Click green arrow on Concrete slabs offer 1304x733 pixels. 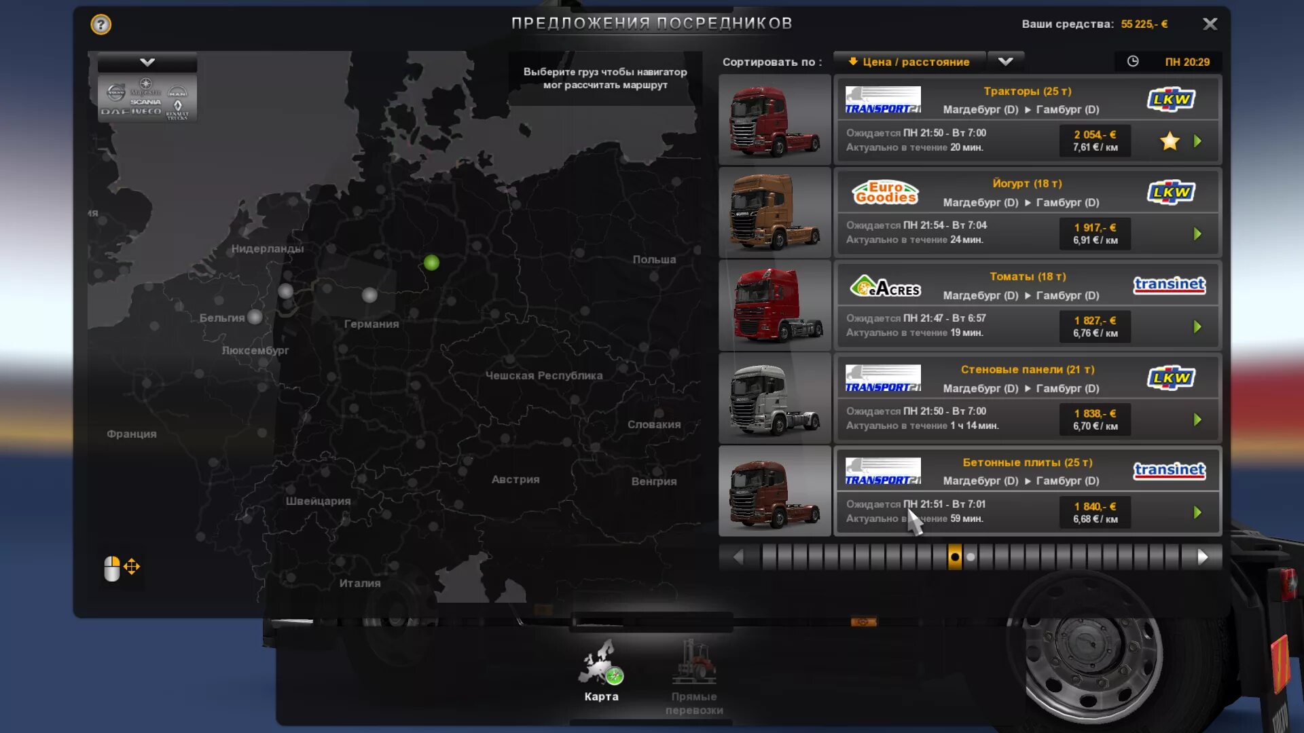click(1197, 512)
